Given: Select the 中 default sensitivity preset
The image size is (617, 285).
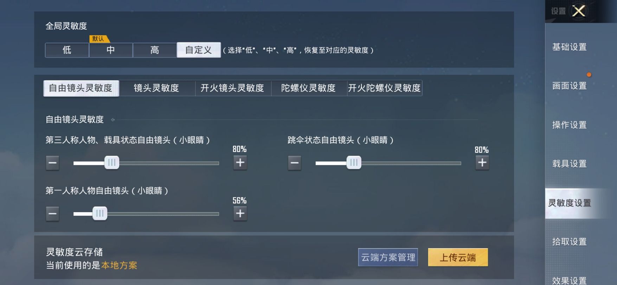Looking at the screenshot, I should [x=111, y=50].
